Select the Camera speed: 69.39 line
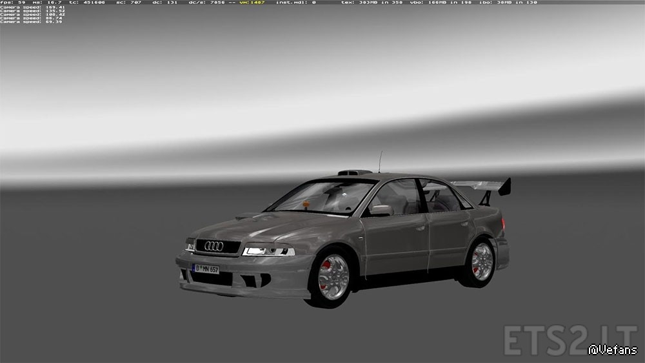Screen dimensions: 645x363 (31, 21)
